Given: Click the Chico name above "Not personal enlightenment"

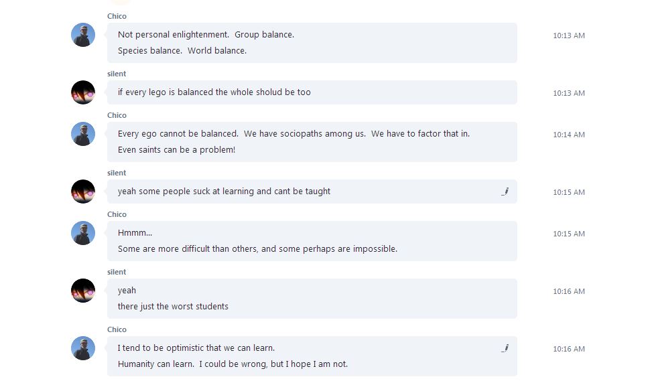Looking at the screenshot, I should pyautogui.click(x=117, y=16).
